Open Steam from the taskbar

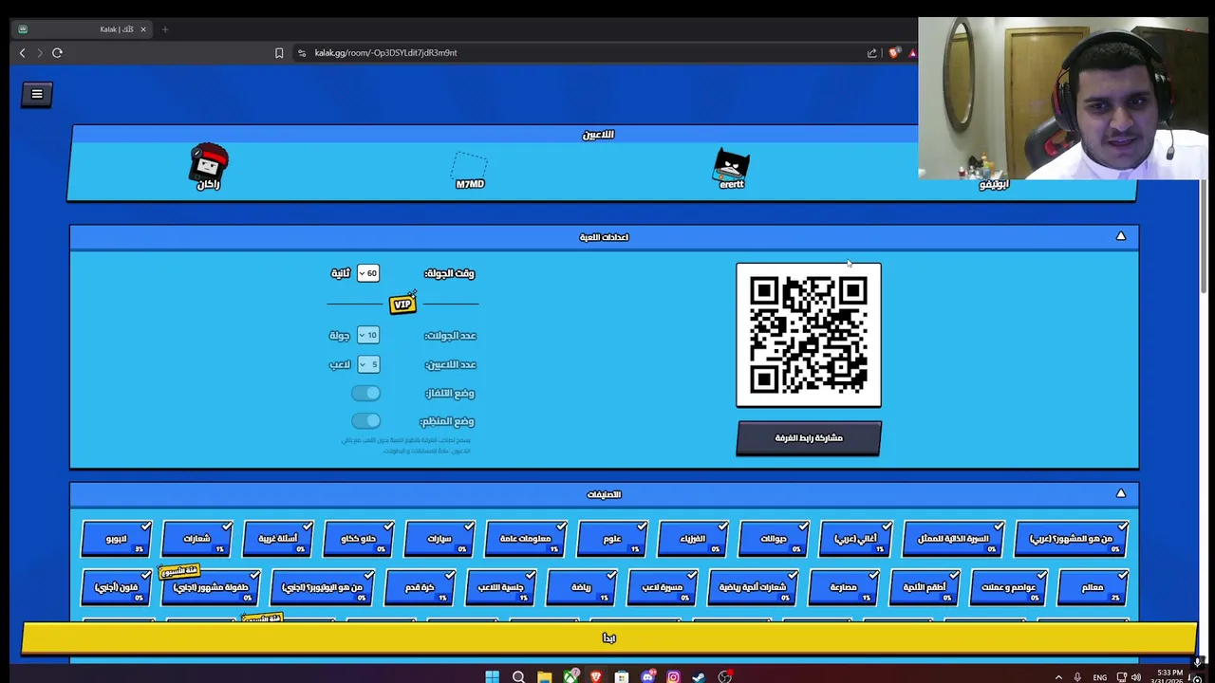(x=699, y=676)
